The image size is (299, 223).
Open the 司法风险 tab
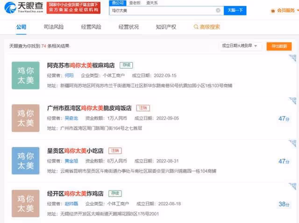[x=54, y=27]
